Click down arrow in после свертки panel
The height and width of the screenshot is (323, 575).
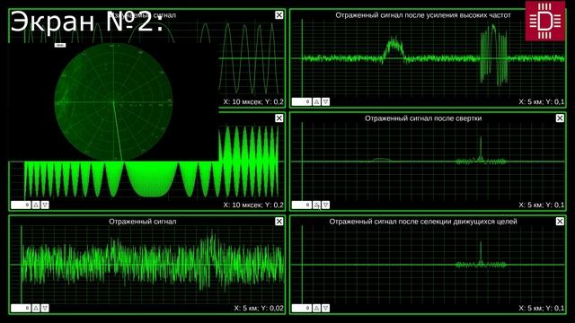point(325,205)
